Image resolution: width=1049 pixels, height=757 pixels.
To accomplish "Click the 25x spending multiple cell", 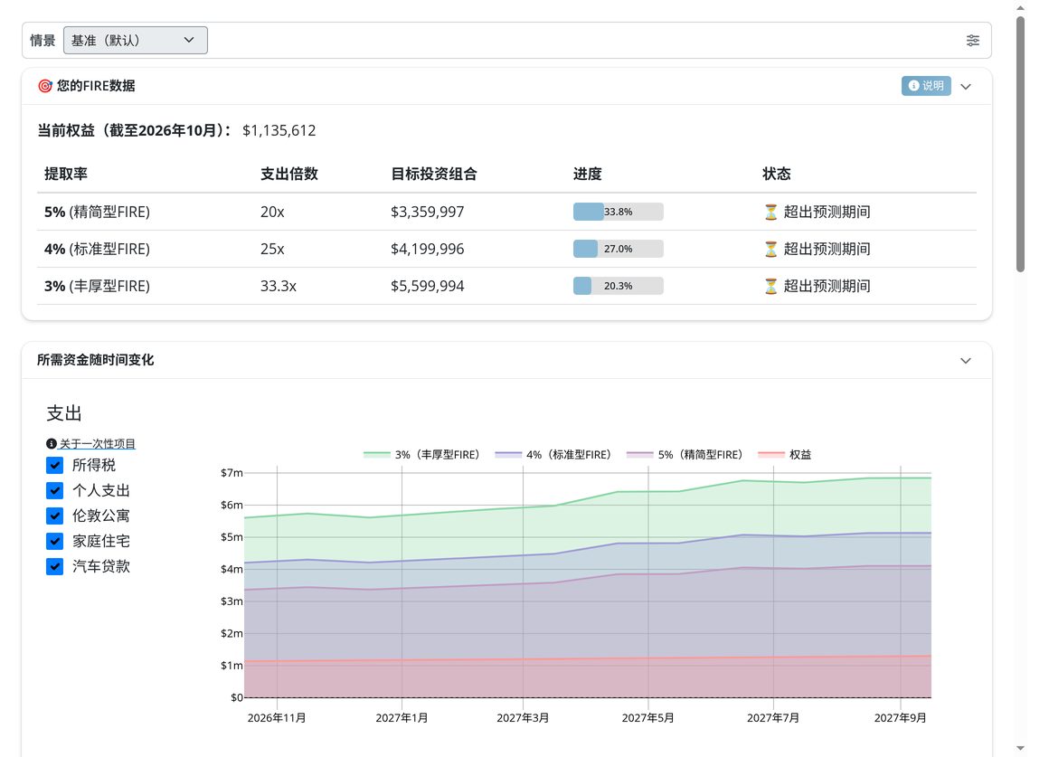I will click(x=272, y=249).
